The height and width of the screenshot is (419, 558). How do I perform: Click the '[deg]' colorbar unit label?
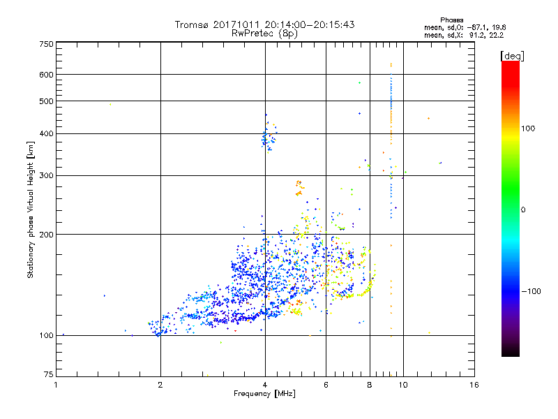(x=512, y=56)
